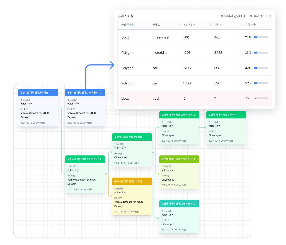Image resolution: width=286 pixels, height=245 pixels.
Task: Click the 객체 수 column header
Action: pos(218,25)
